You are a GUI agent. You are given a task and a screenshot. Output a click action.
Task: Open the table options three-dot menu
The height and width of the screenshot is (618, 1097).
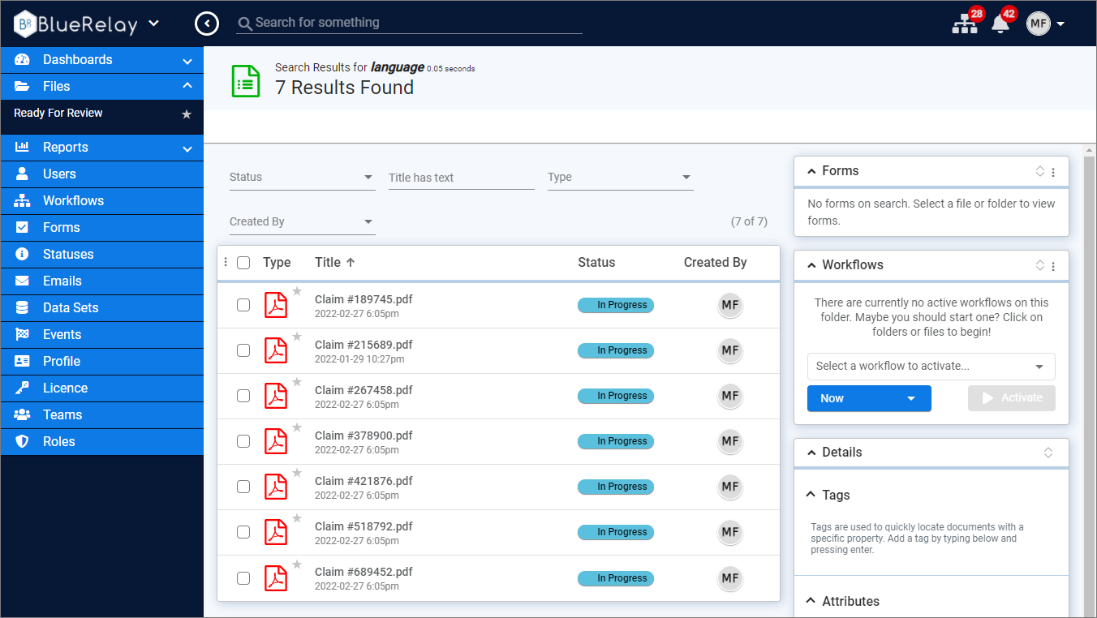click(x=226, y=262)
